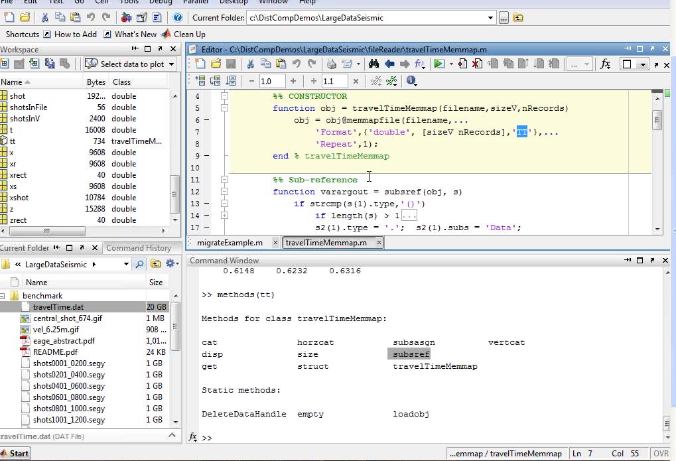Click the Start button

[x=15, y=453]
